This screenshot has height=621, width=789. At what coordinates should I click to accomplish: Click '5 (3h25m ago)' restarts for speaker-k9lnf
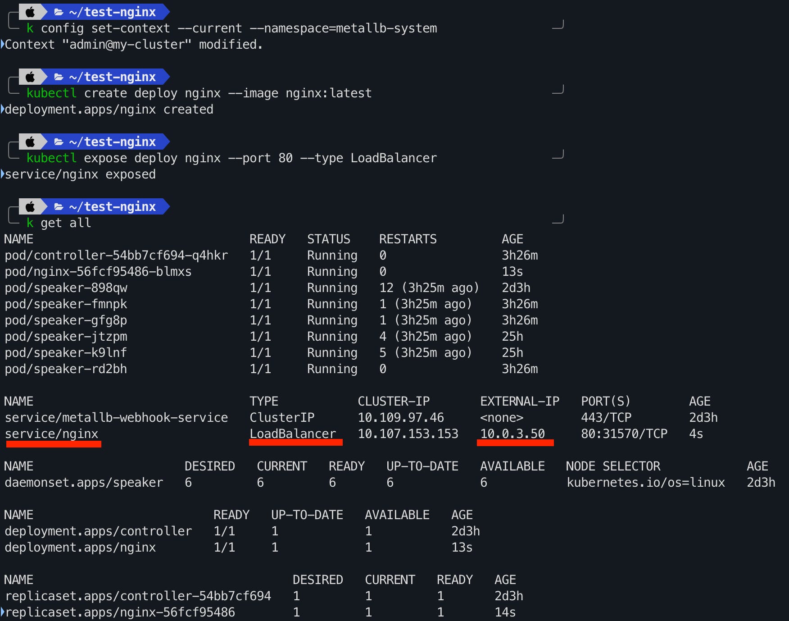[x=426, y=353]
